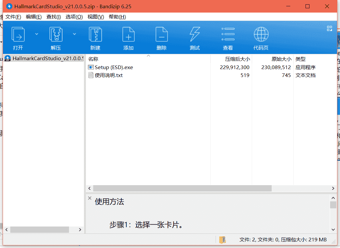Minimize the Bandizip window

(288, 6)
